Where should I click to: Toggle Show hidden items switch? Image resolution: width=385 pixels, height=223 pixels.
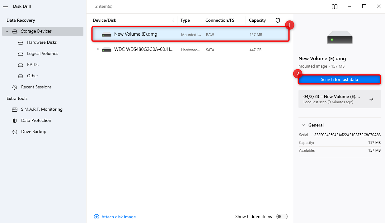tap(282, 216)
